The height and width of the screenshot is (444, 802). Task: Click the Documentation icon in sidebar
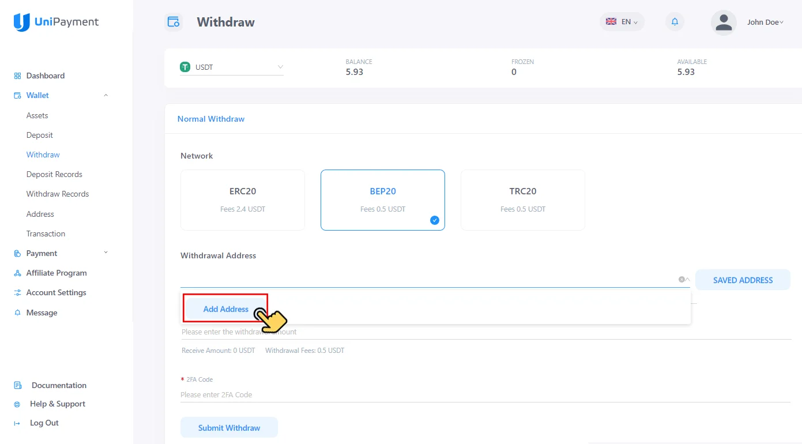coord(17,385)
